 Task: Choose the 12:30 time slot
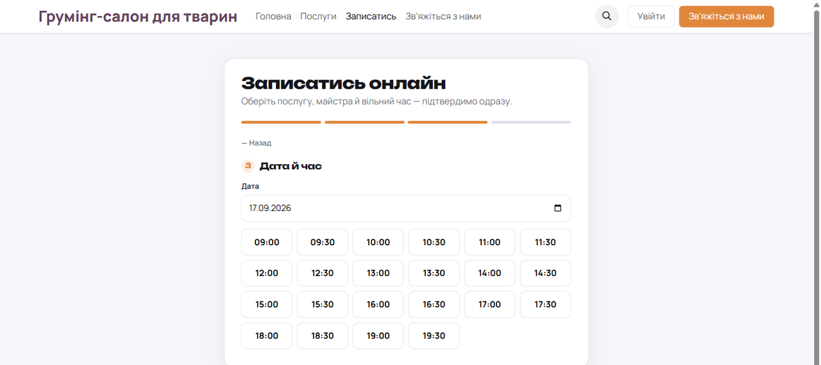point(323,273)
